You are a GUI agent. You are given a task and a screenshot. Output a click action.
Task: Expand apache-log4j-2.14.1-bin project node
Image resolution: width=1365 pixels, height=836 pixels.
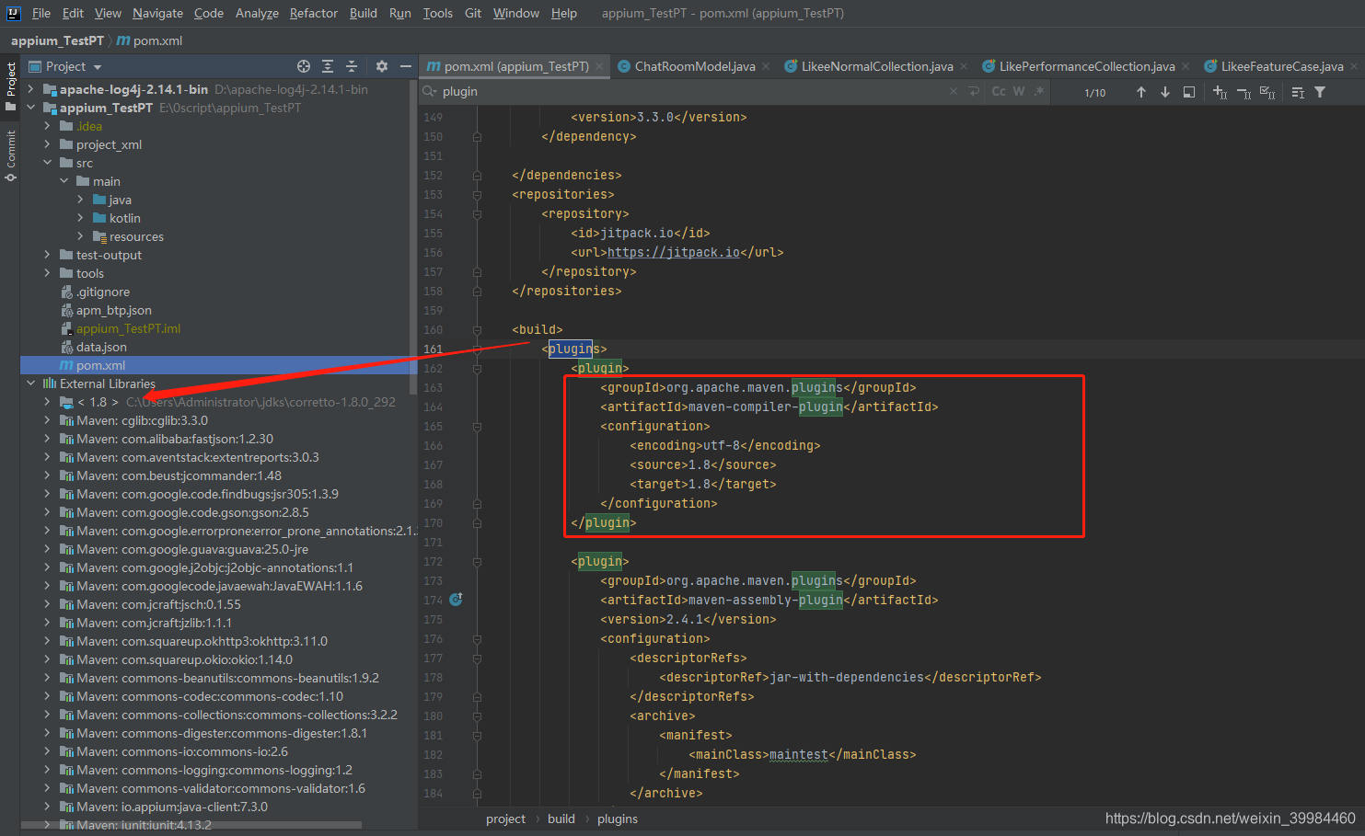30,89
